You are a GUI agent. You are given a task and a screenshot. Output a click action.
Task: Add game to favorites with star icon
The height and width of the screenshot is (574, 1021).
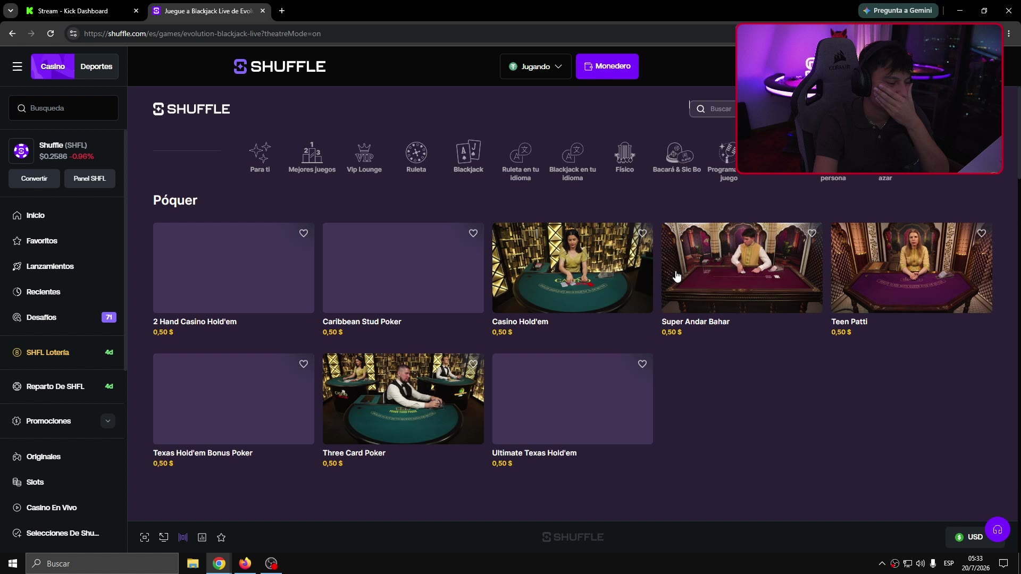click(x=221, y=537)
